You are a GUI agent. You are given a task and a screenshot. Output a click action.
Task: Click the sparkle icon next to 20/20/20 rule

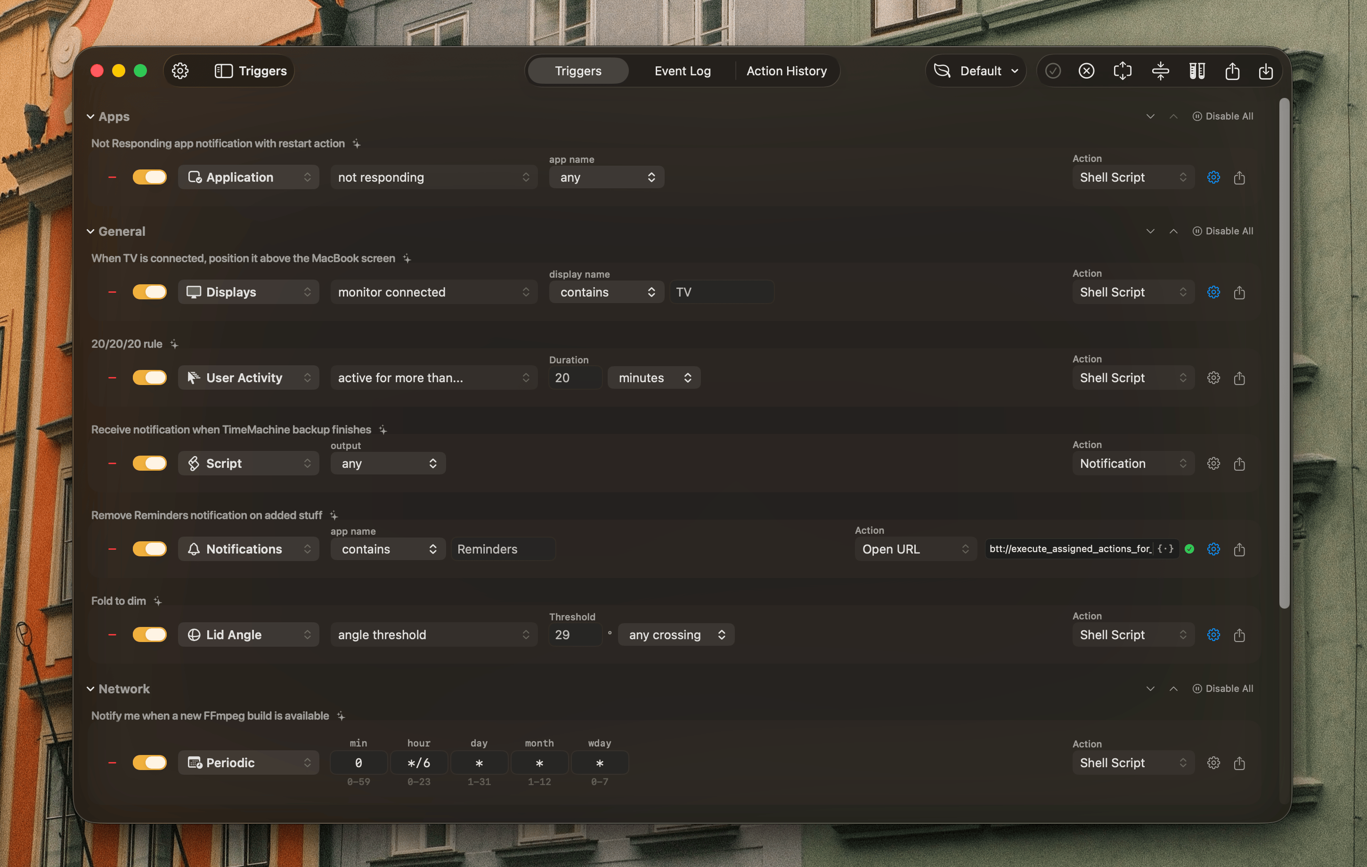pos(174,344)
